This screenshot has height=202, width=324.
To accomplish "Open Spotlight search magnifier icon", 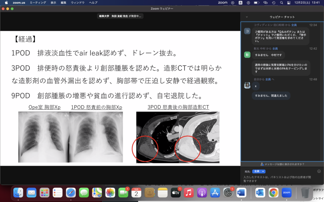I will (x=281, y=3).
